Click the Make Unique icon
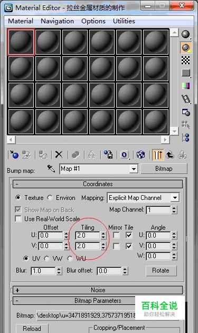Image resolution: width=198 pixels, height=333 pixels. pos(91,155)
